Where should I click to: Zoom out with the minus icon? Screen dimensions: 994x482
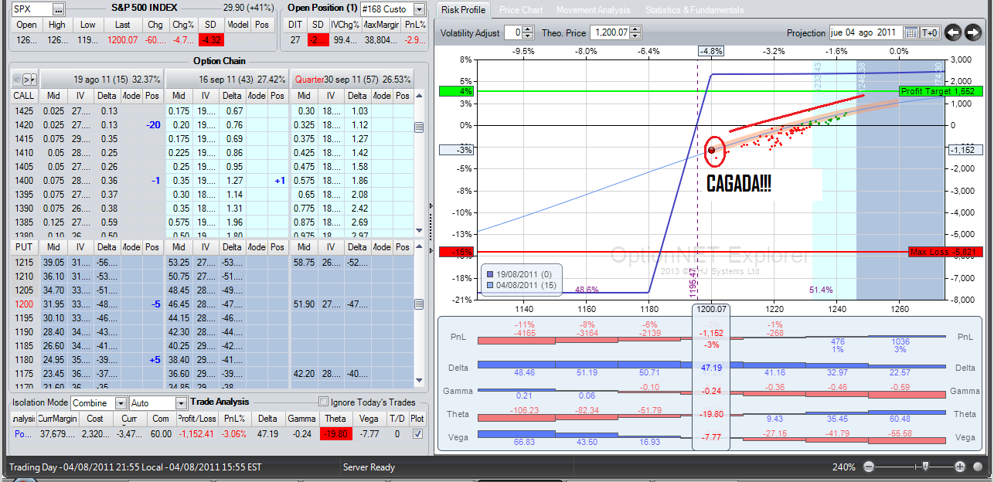click(x=869, y=467)
